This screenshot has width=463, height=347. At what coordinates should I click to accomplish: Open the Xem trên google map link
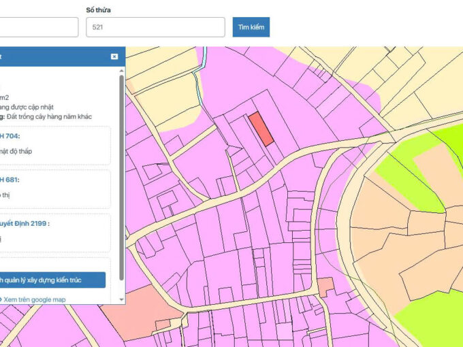pyautogui.click(x=34, y=299)
